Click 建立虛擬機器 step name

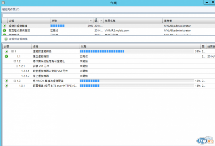[x=41, y=56]
